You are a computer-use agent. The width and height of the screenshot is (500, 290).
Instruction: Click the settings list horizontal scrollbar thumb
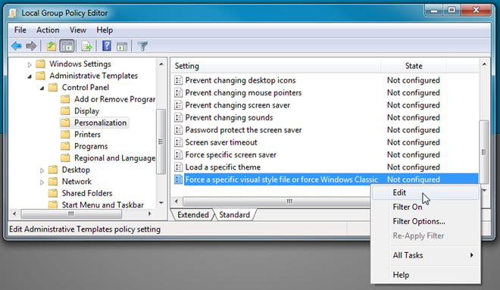tap(277, 201)
